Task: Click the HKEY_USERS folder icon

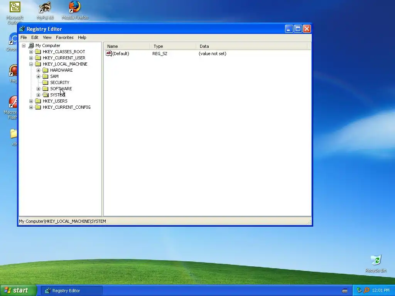Action: [38, 101]
